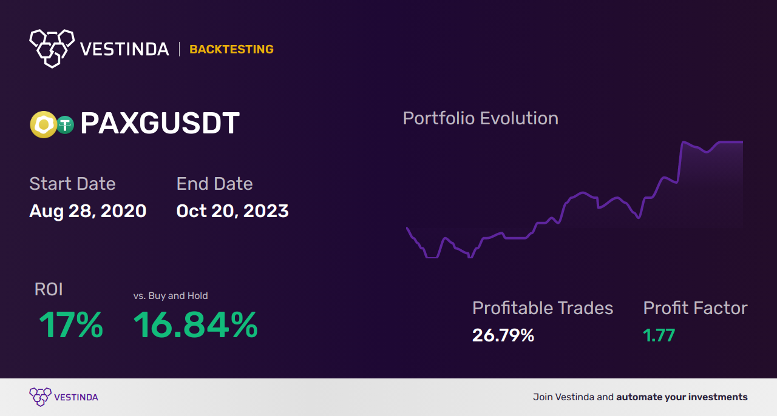777x416 pixels.
Task: Click the 16.84% vs. Buy and Hold value
Action: tap(195, 325)
